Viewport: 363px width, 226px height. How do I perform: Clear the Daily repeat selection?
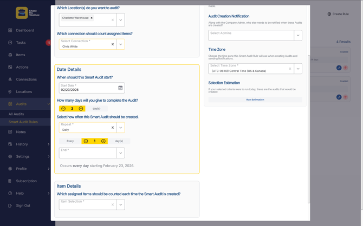point(113,128)
